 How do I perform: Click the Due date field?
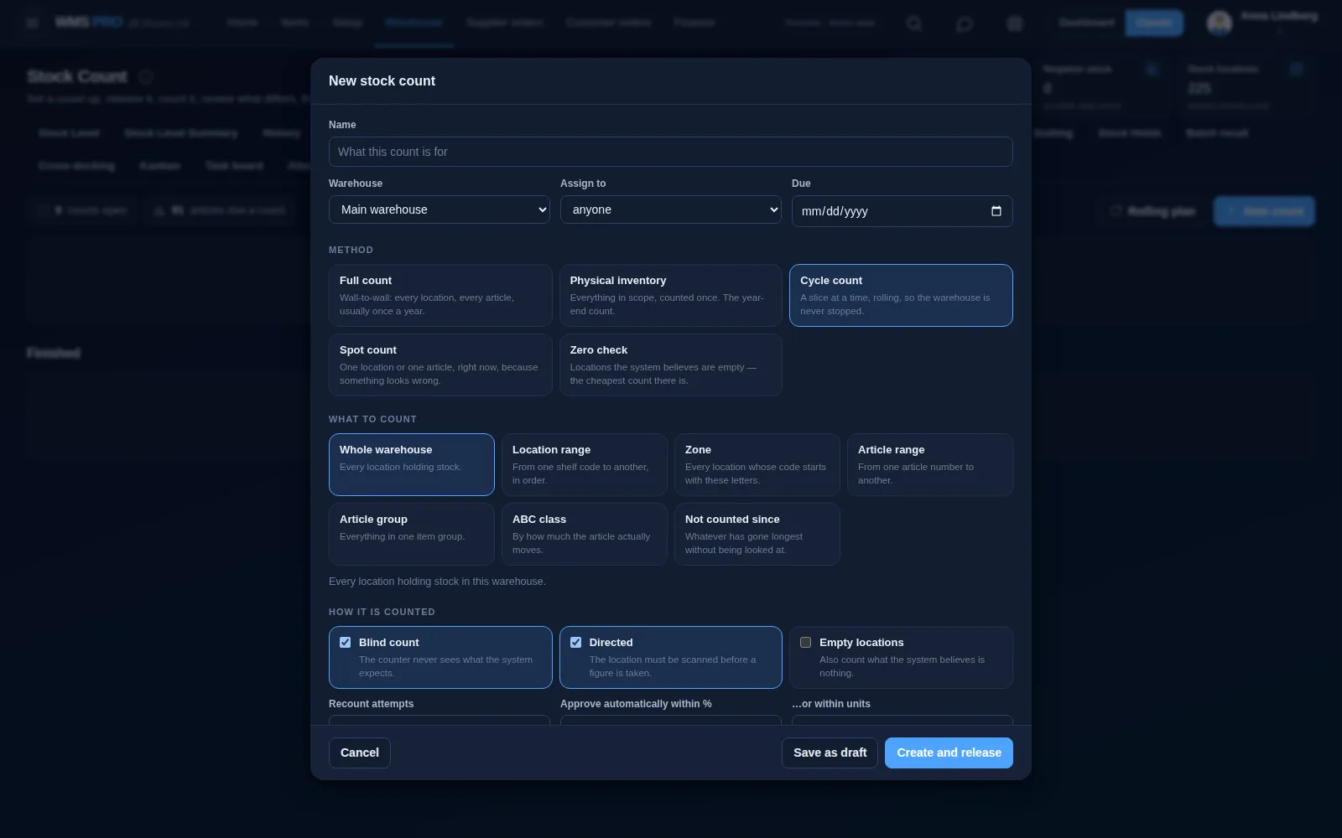coord(902,211)
